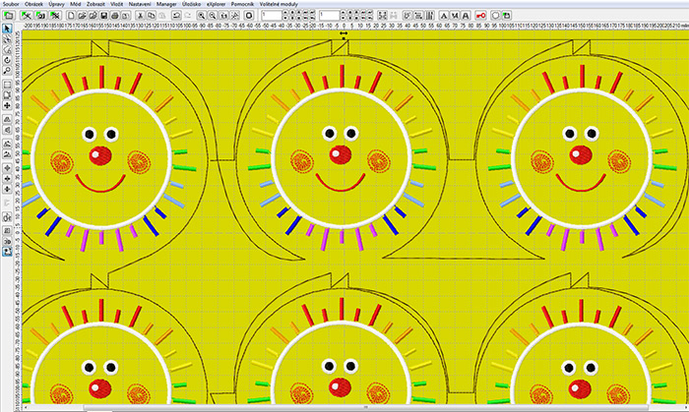Image resolution: width=689 pixels, height=412 pixels.
Task: Select the rotate tool in left toolbar
Action: 7,60
